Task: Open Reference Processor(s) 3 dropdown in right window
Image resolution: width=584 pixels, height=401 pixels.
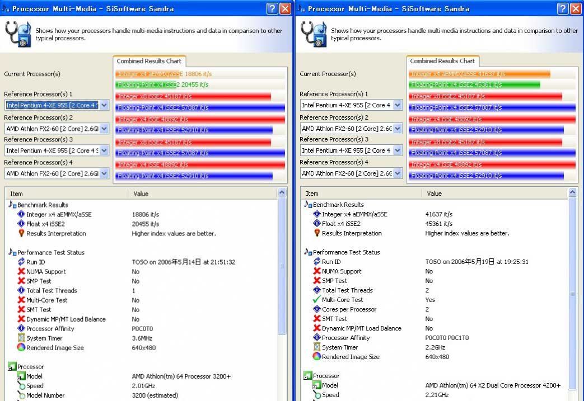Action: [398, 150]
